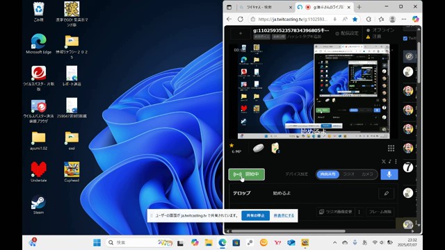The image size is (445, 250).
Task: Open Microsoft Store from taskbar
Action: coord(236,242)
